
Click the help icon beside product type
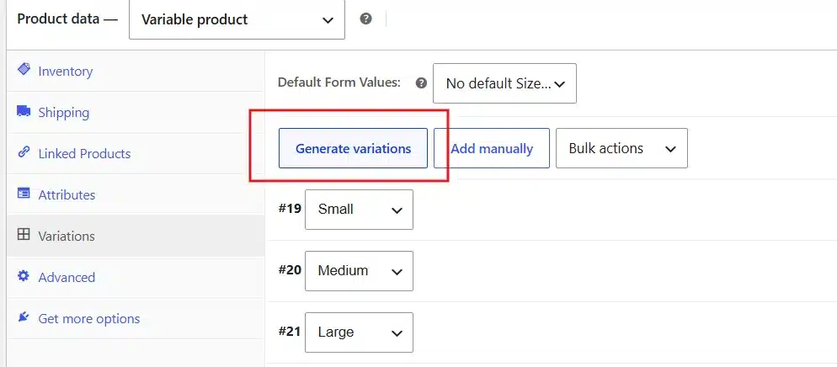click(365, 19)
